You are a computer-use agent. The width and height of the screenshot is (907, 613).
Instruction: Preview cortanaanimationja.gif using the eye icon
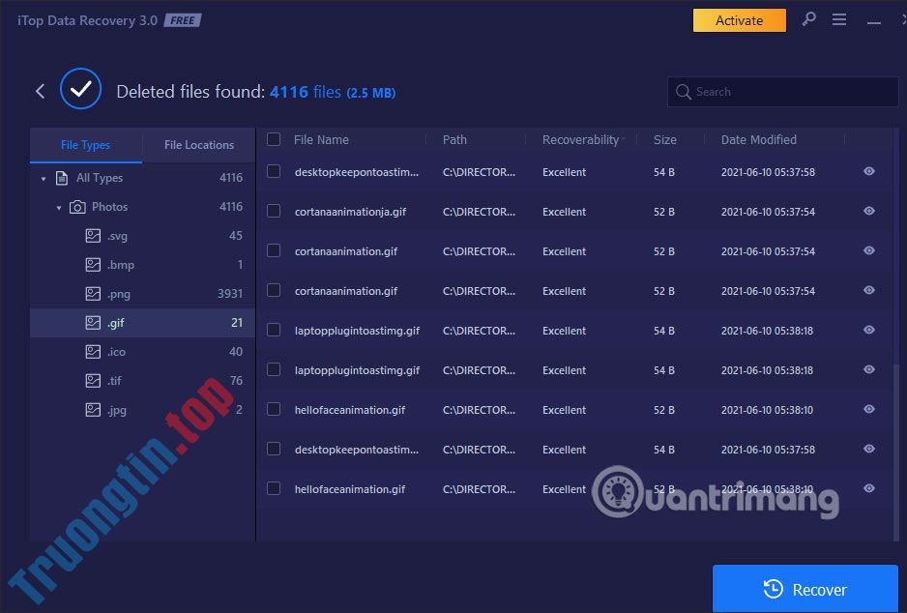coord(869,212)
